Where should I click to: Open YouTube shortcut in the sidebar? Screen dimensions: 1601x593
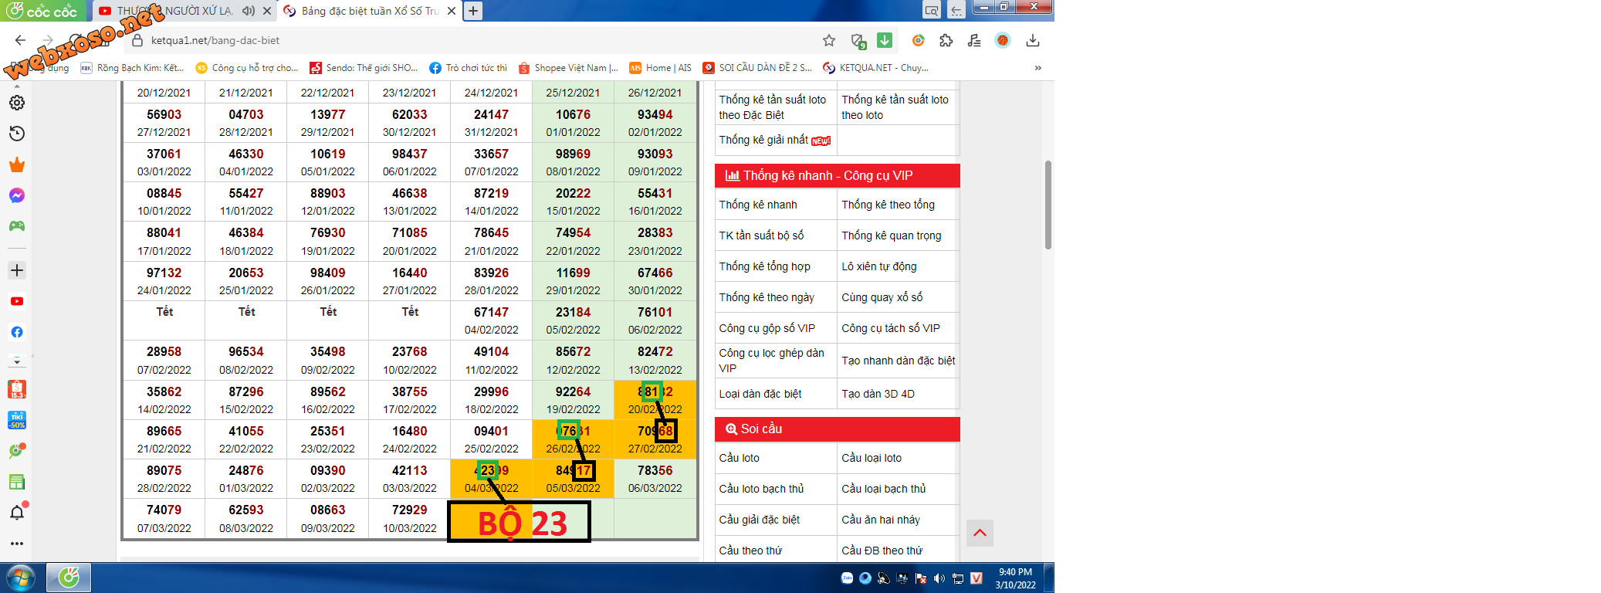coord(17,301)
